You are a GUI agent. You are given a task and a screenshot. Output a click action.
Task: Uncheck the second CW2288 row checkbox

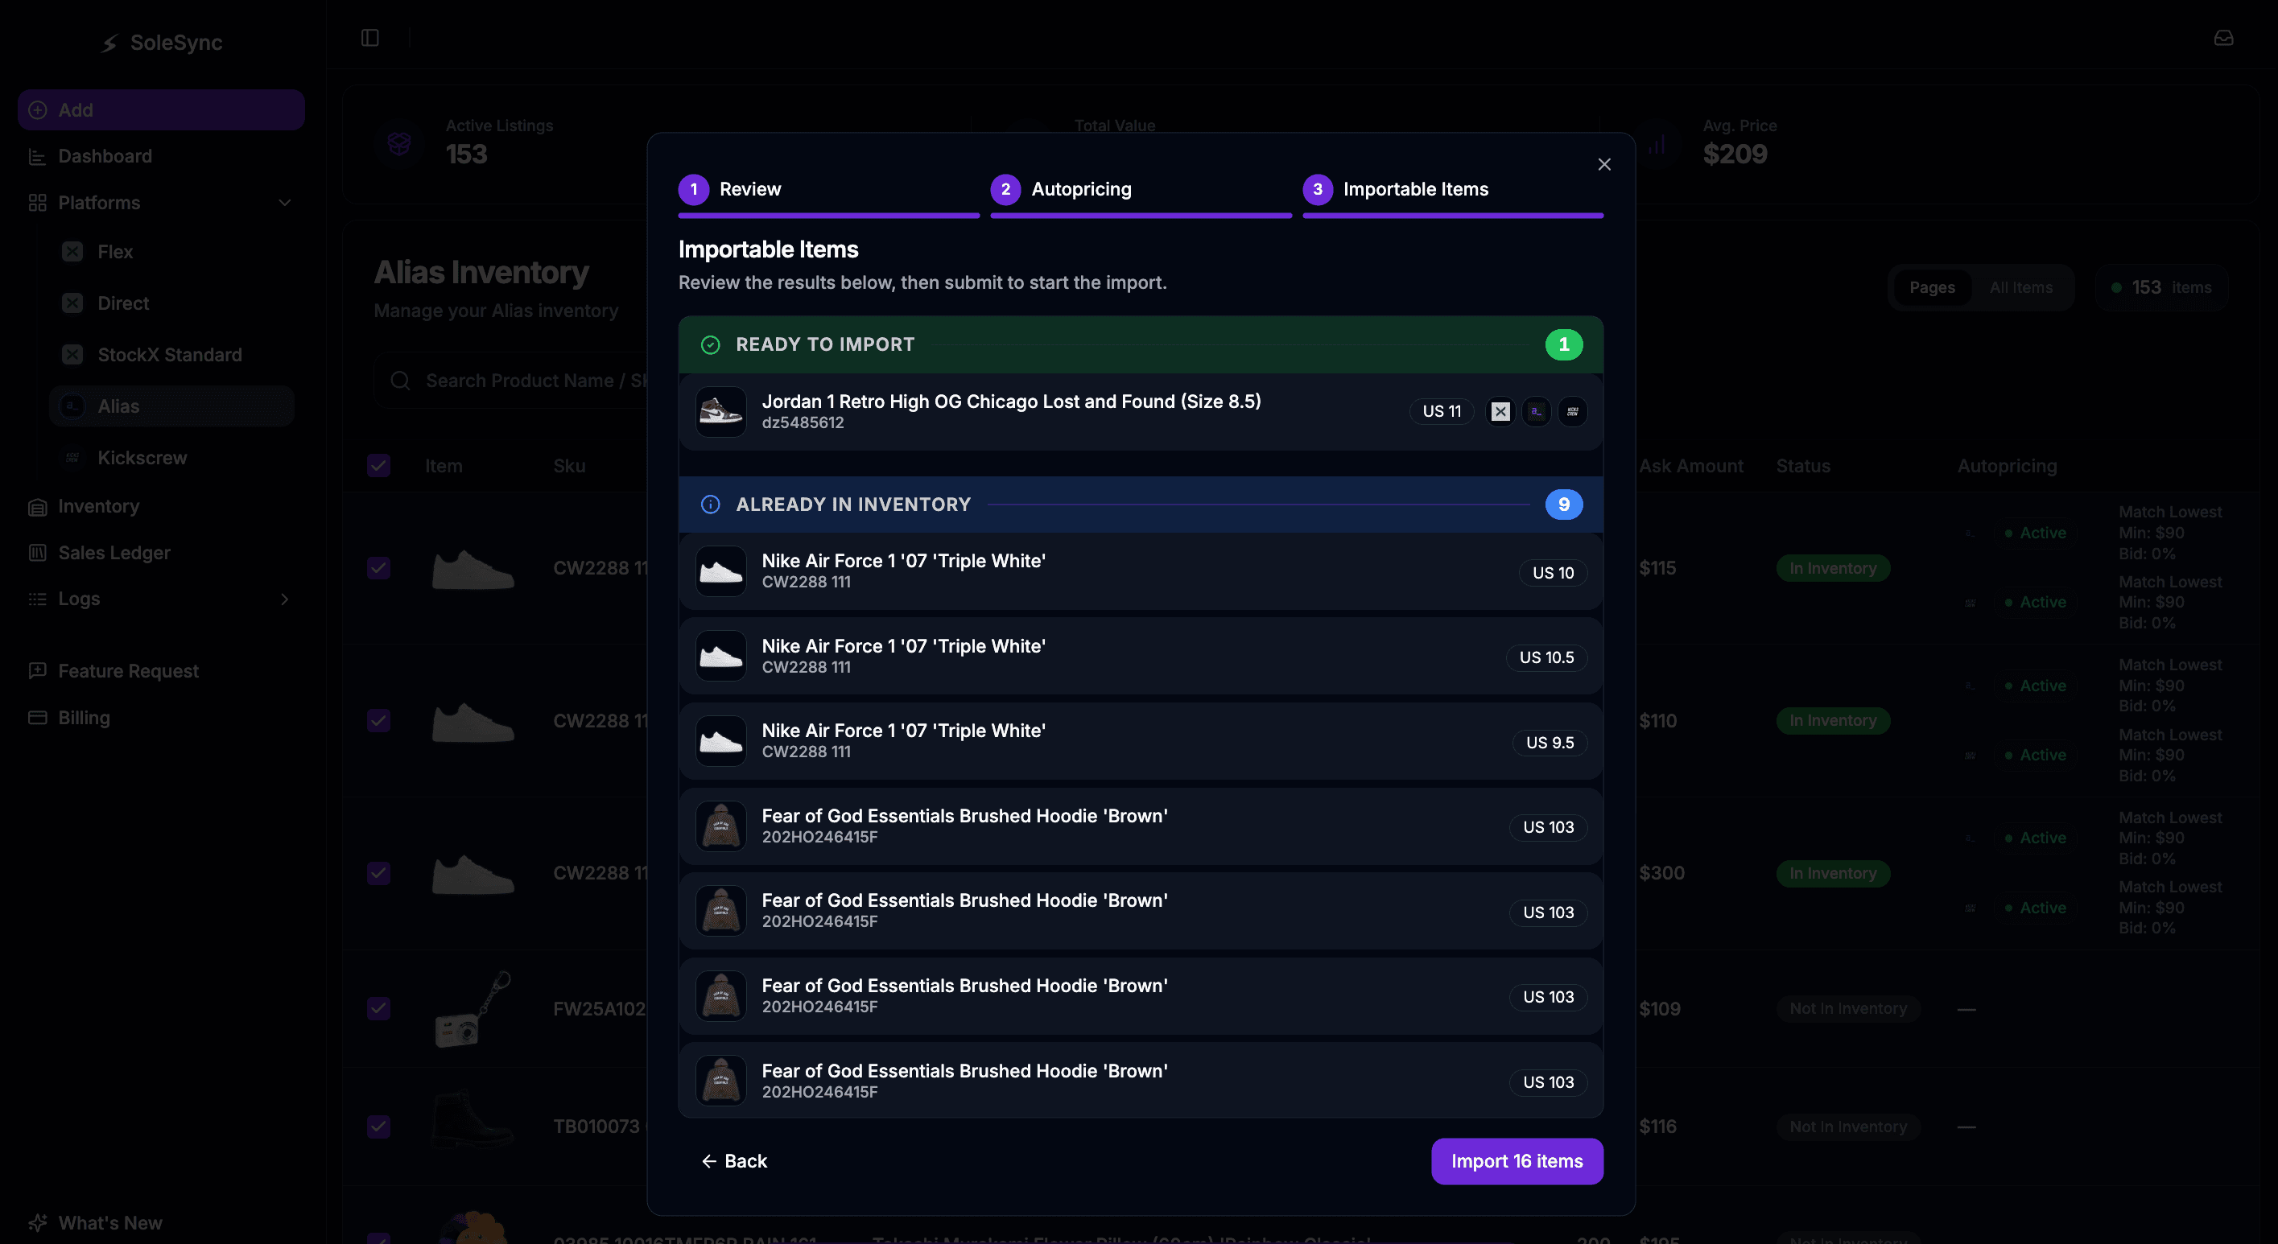pos(378,721)
